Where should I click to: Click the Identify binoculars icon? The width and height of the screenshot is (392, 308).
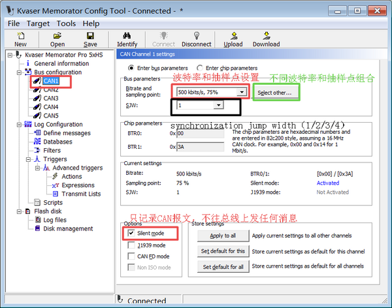coord(127,36)
